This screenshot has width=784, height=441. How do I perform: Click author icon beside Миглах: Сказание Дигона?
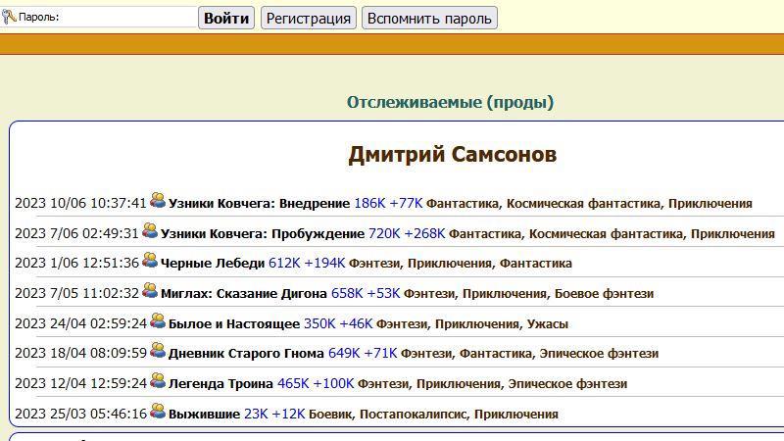[x=150, y=290]
